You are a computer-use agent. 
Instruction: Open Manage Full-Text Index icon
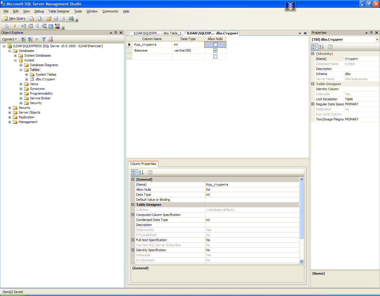(37, 26)
